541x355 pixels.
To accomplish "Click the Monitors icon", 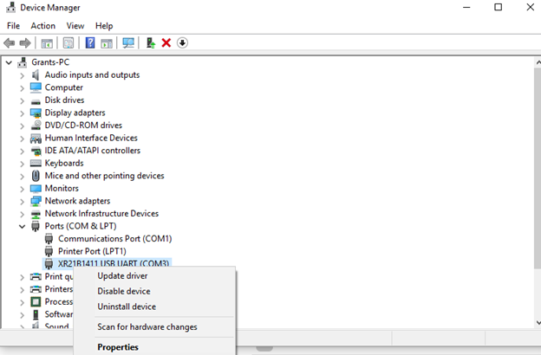I will (x=36, y=189).
